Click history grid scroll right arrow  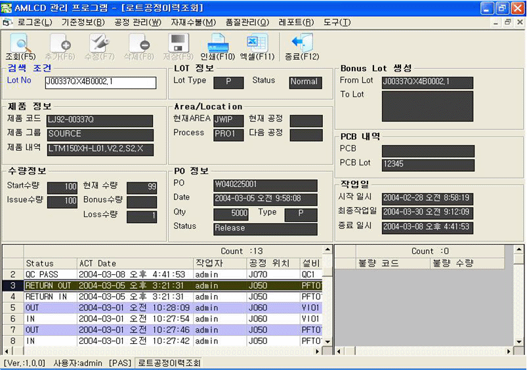point(317,351)
